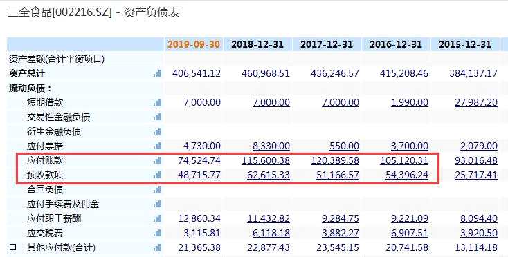Viewport: 508px width, 257px height.
Task: Open chart icon for 衍生金融负债 row
Action: pos(157,131)
